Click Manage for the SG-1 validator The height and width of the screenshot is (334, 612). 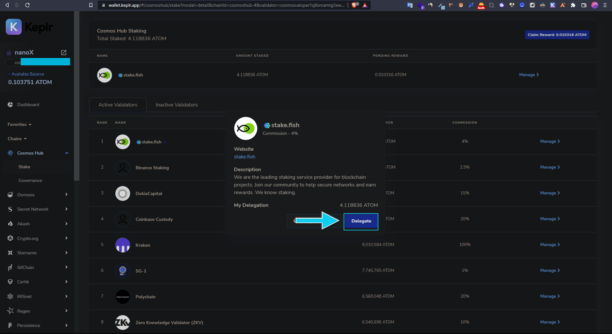click(x=550, y=271)
